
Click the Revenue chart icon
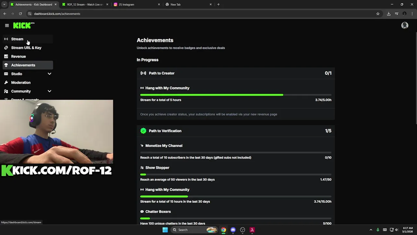(x=6, y=56)
